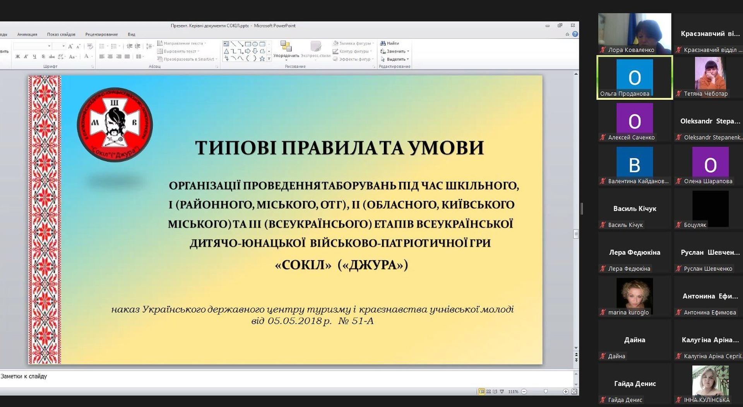The image size is (743, 407).
Task: Toggle Bold (Ж) formatting
Action: coord(17,57)
